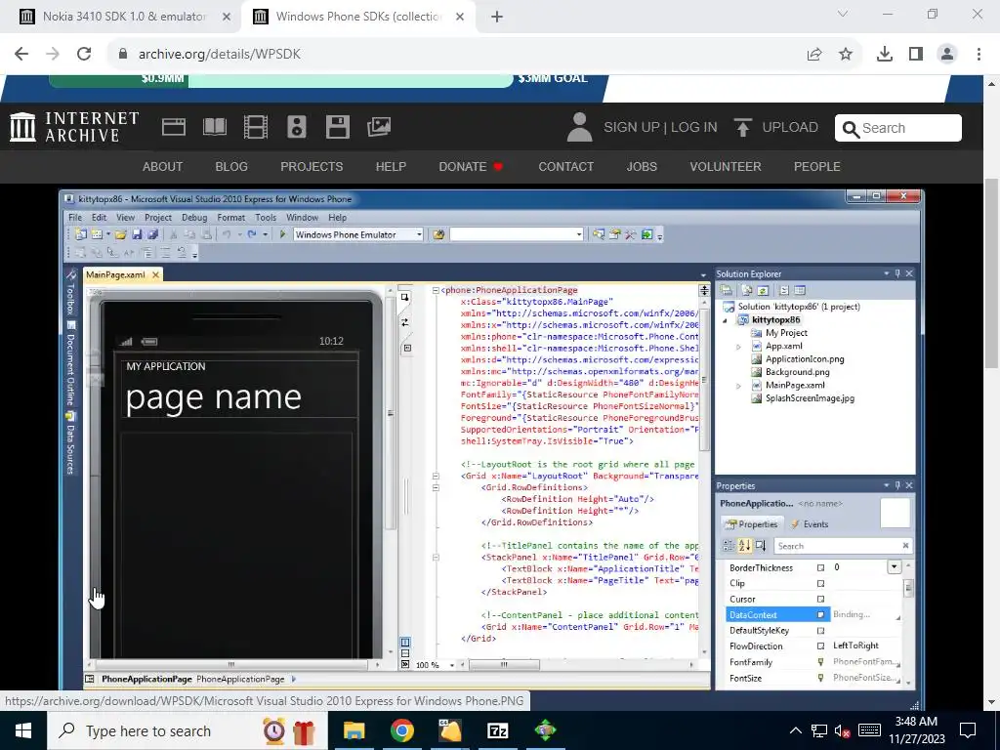
Task: Click the Properties panel Search field
Action: click(x=843, y=546)
